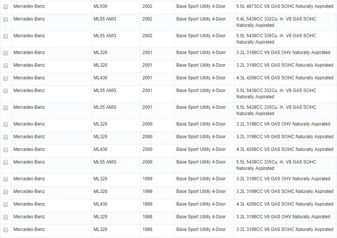Click Mercedes-Benz make in the 2001 ML430 row
This screenshot has height=238, width=337.
[29, 78]
